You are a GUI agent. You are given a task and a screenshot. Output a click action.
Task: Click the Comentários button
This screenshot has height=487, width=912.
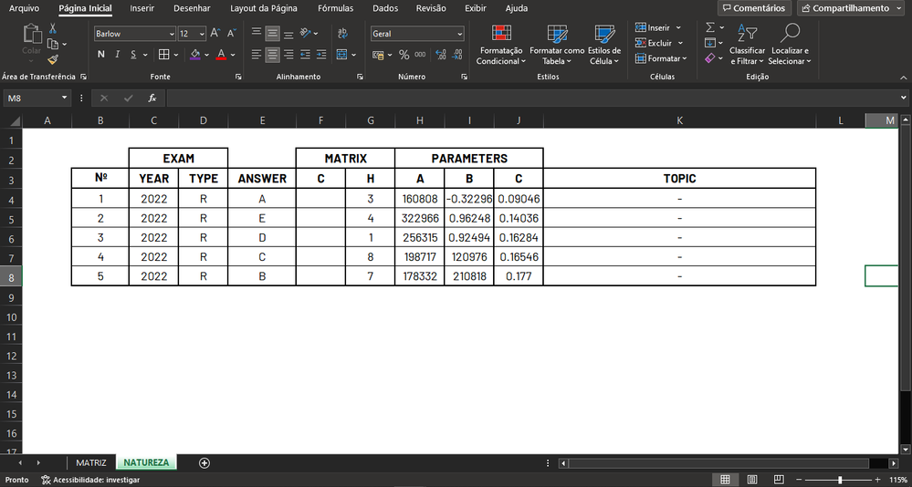point(754,8)
